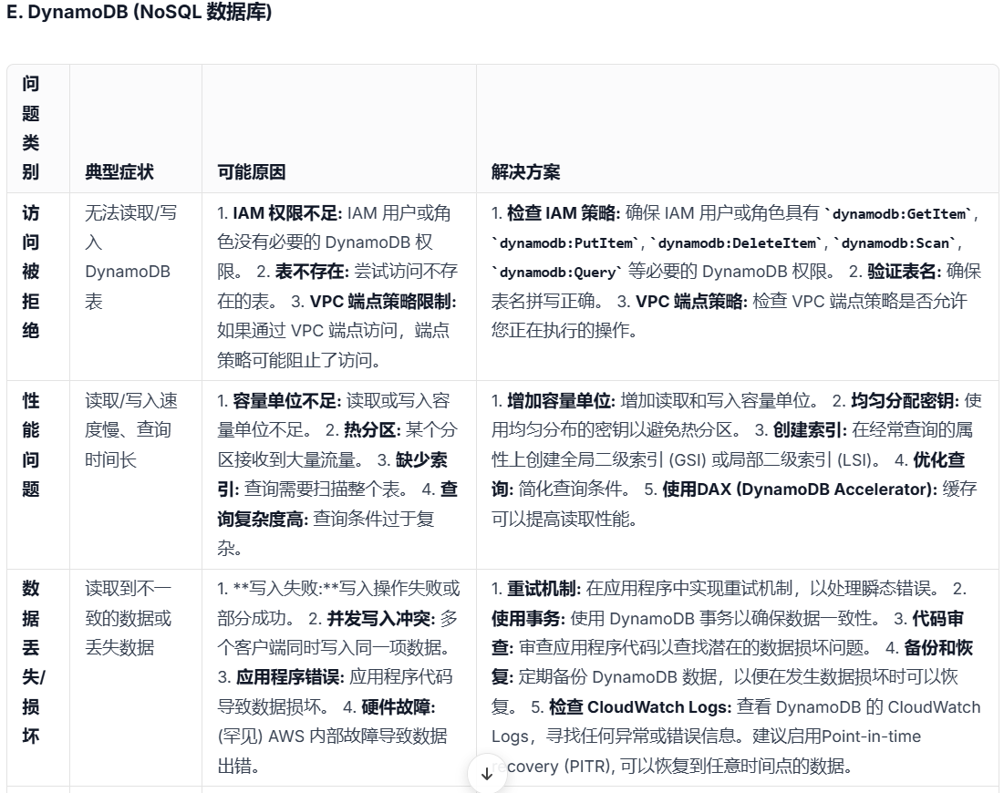Select the '访问被拒绝' row label

click(31, 272)
